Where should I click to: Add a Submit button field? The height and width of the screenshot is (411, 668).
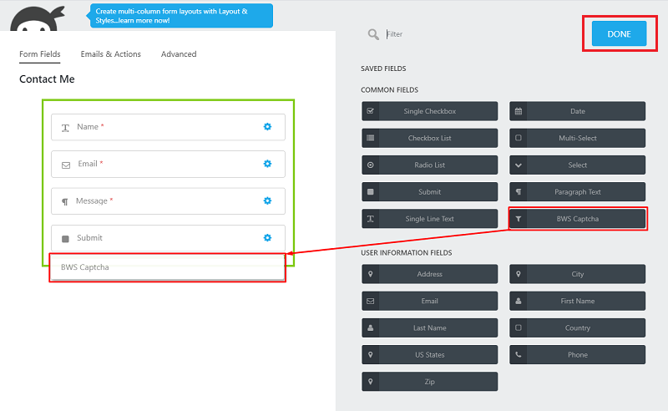click(x=430, y=192)
